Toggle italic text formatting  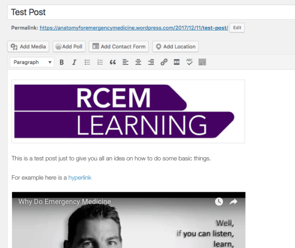74,62
